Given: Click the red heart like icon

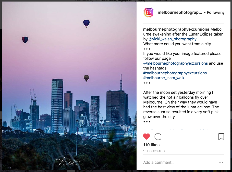Looking at the screenshot, I should coord(146,136).
